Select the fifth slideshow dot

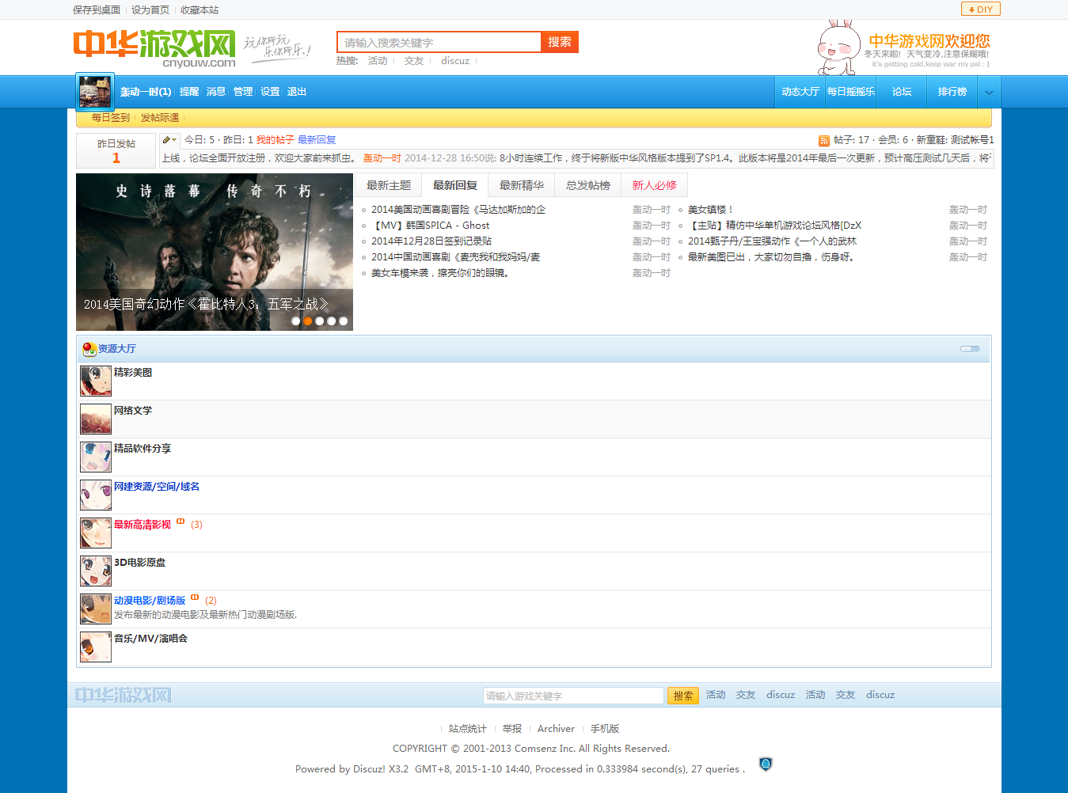click(344, 321)
